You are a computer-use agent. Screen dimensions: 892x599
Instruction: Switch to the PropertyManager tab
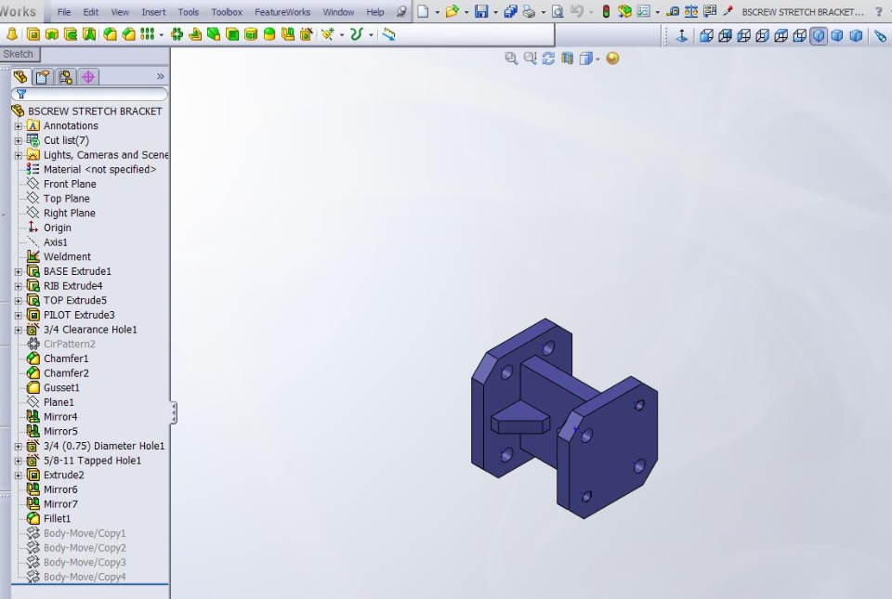[43, 77]
